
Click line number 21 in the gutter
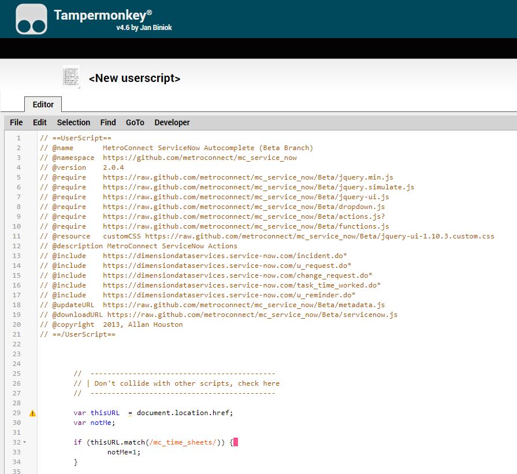coord(17,334)
